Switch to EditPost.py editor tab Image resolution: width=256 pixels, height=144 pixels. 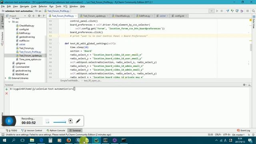(x=144, y=16)
